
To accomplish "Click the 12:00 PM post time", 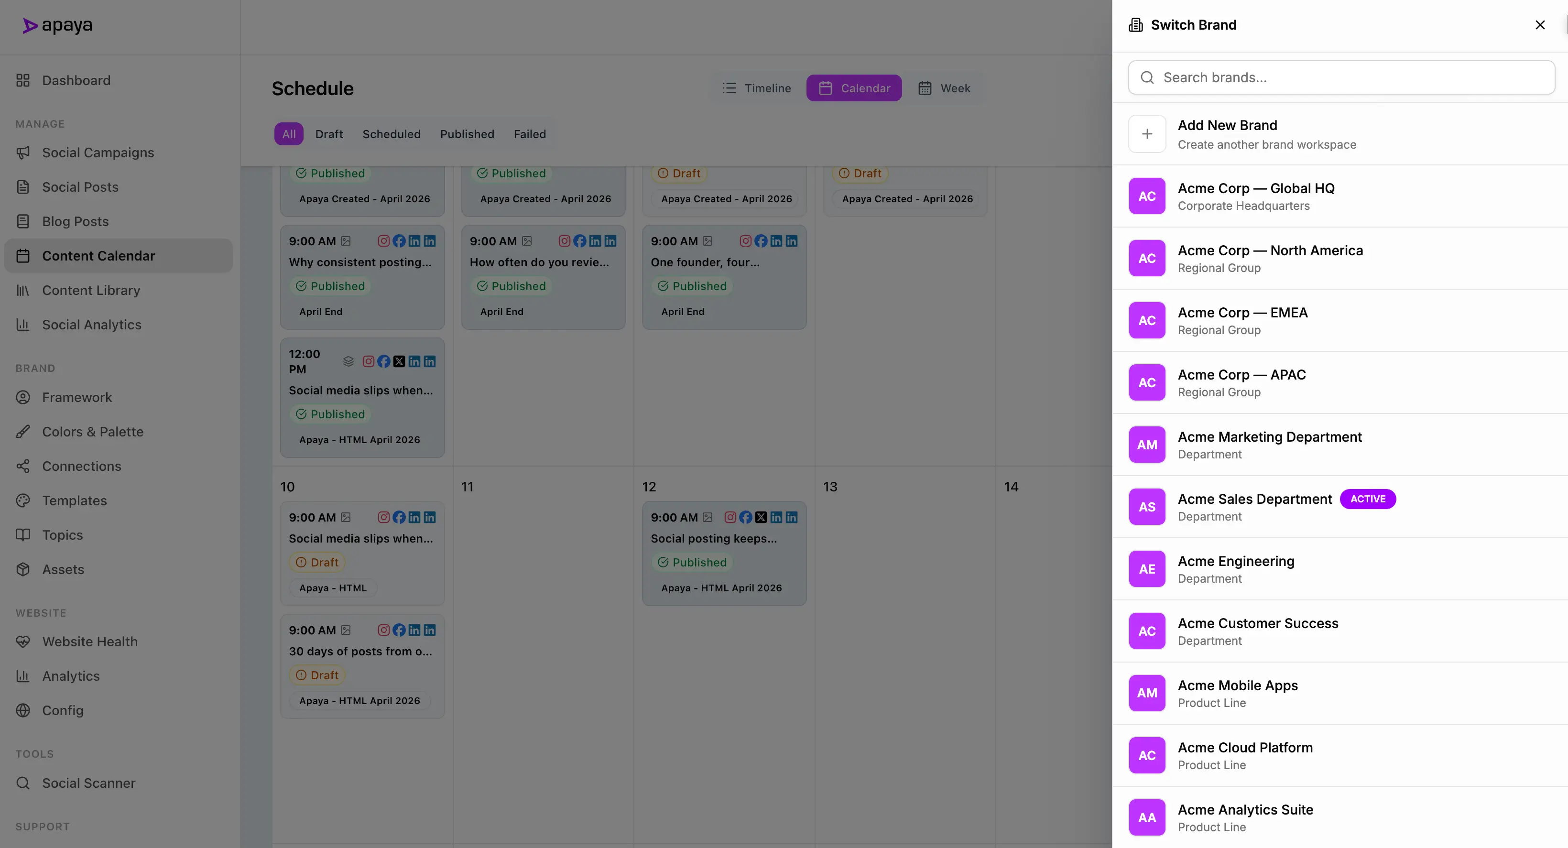I will (305, 361).
